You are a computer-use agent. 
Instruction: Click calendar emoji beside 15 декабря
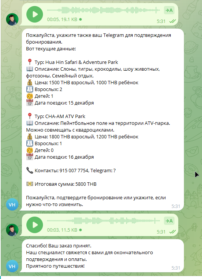point(30,103)
